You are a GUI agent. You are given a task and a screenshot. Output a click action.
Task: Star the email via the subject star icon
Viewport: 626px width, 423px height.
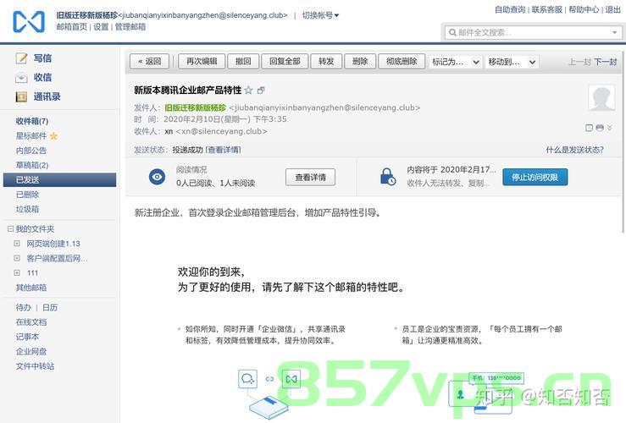pyautogui.click(x=248, y=91)
